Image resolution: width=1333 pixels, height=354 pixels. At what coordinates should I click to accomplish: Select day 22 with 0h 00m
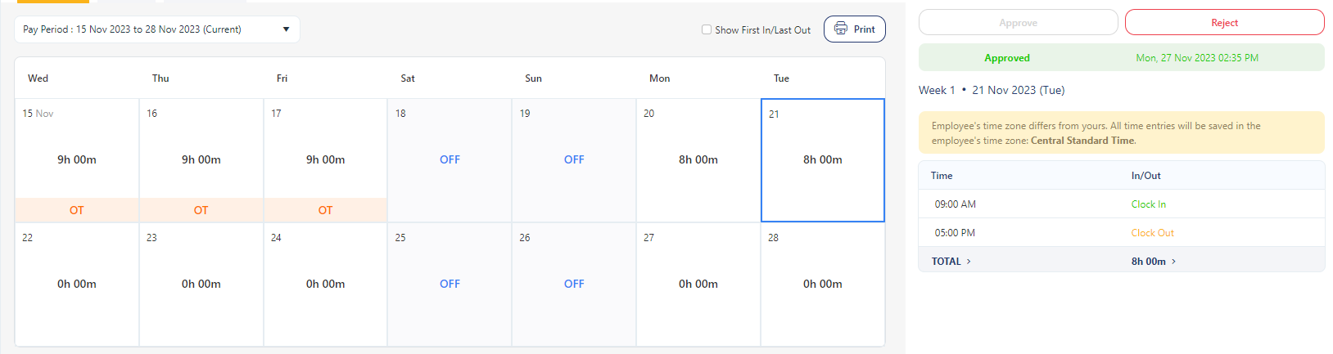click(x=77, y=284)
